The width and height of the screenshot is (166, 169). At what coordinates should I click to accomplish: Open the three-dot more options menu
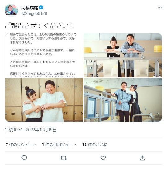[159, 7]
